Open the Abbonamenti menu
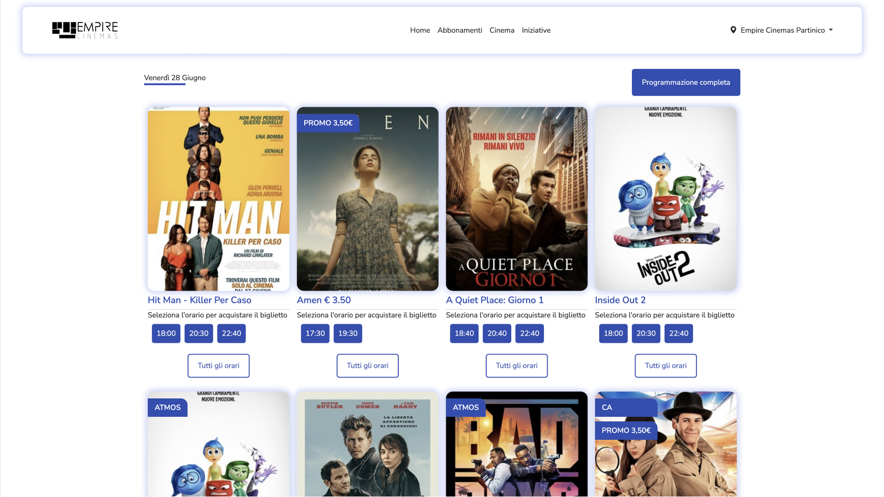This screenshot has height=497, width=884. tap(460, 30)
